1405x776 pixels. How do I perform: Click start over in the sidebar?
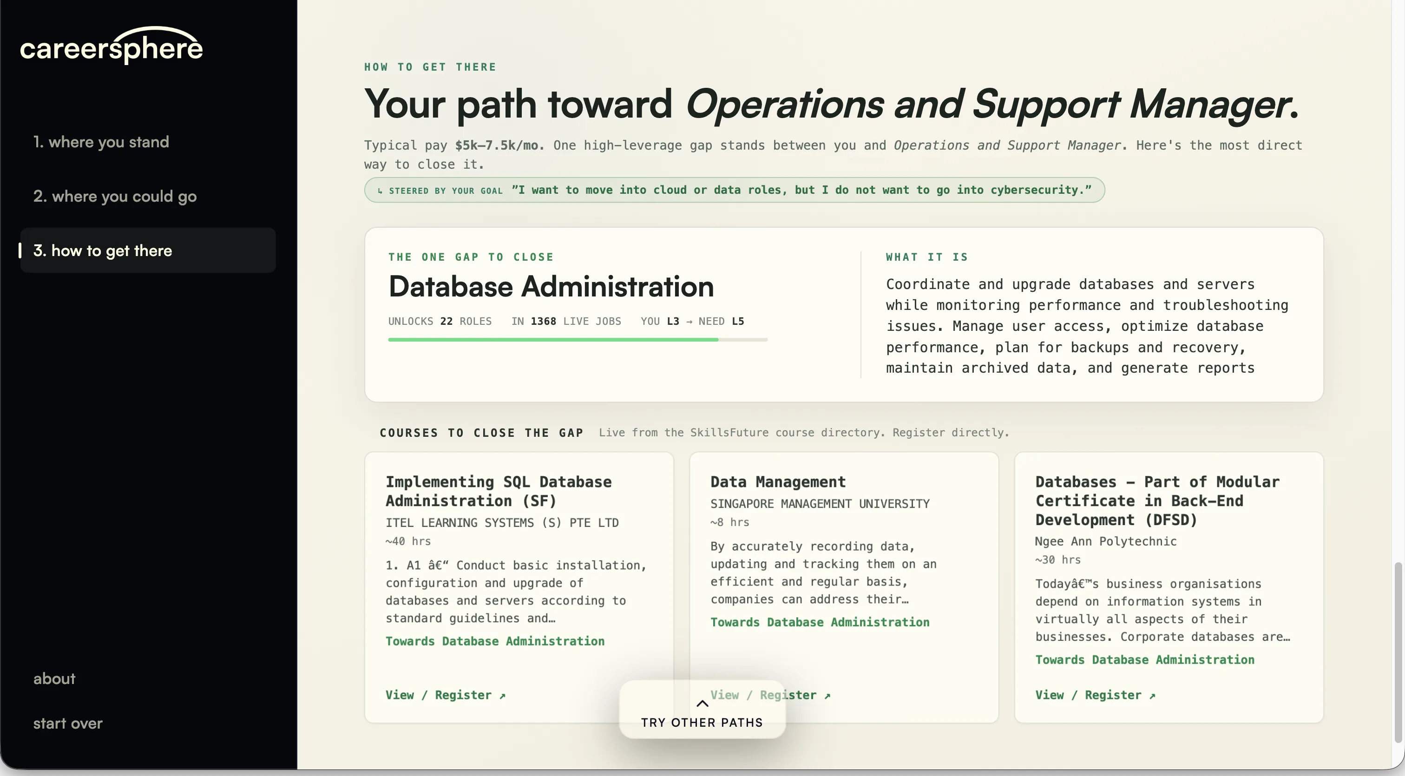click(68, 723)
